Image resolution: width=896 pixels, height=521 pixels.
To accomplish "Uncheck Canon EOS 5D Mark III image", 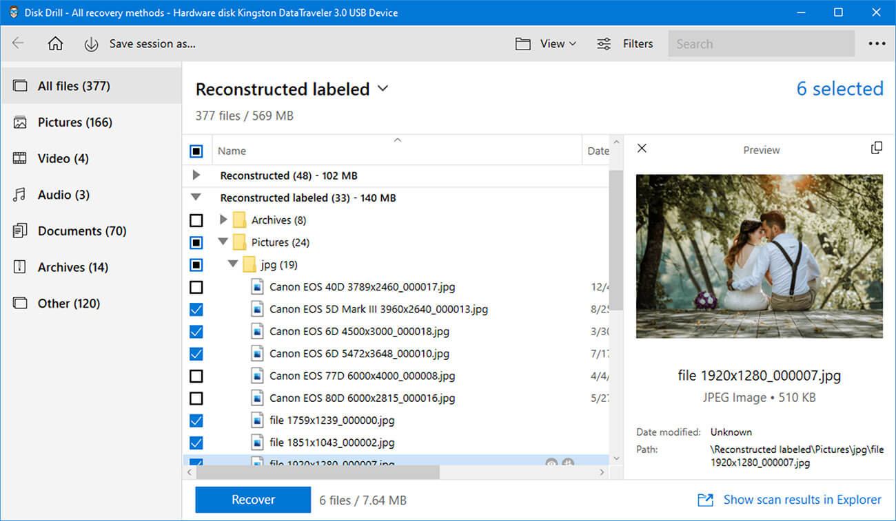I will (196, 309).
